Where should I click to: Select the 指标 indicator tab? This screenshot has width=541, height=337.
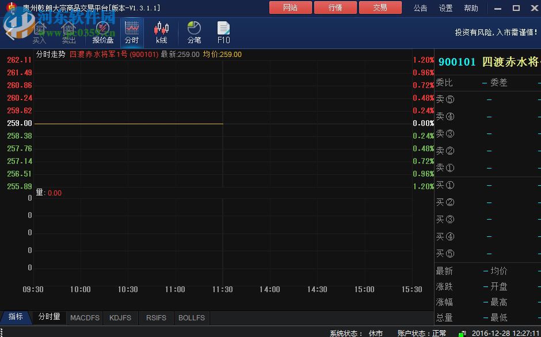click(x=16, y=317)
